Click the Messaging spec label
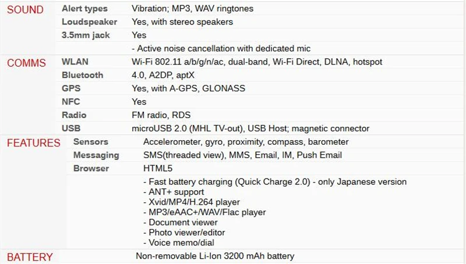 [x=96, y=155]
